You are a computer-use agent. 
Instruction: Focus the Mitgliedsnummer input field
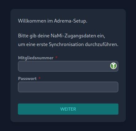pyautogui.click(x=68, y=66)
